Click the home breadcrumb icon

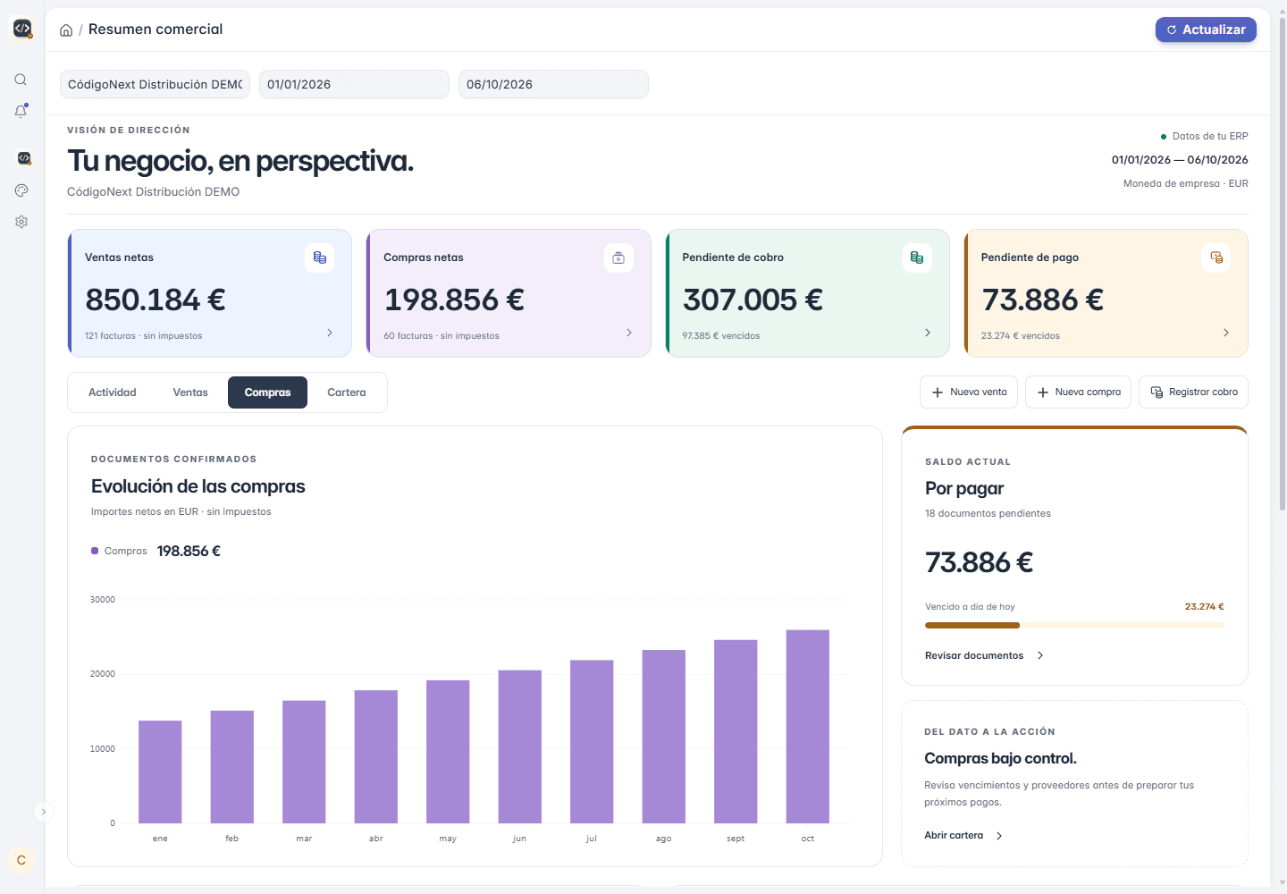coord(66,30)
